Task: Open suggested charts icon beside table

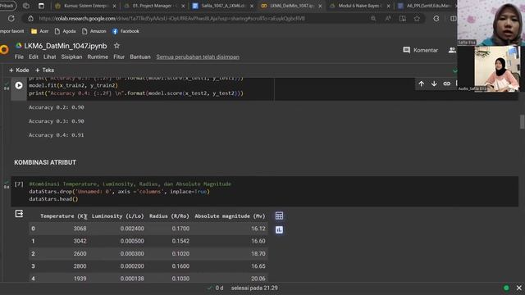Action: [279, 229]
